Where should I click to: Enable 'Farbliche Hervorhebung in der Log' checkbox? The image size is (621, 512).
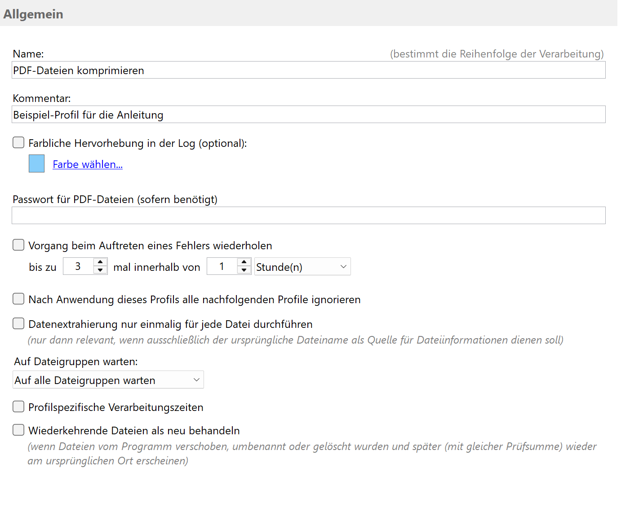(x=18, y=143)
